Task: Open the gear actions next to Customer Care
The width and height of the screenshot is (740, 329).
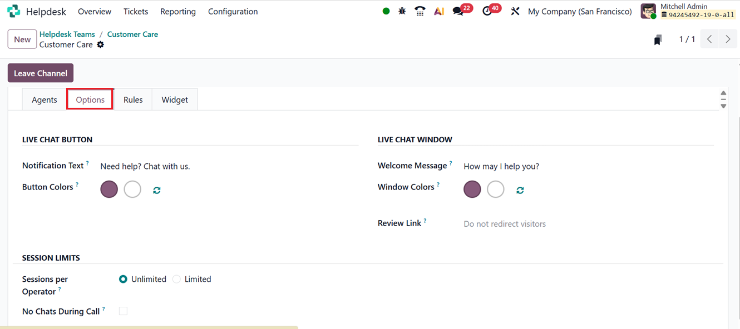Action: [100, 44]
